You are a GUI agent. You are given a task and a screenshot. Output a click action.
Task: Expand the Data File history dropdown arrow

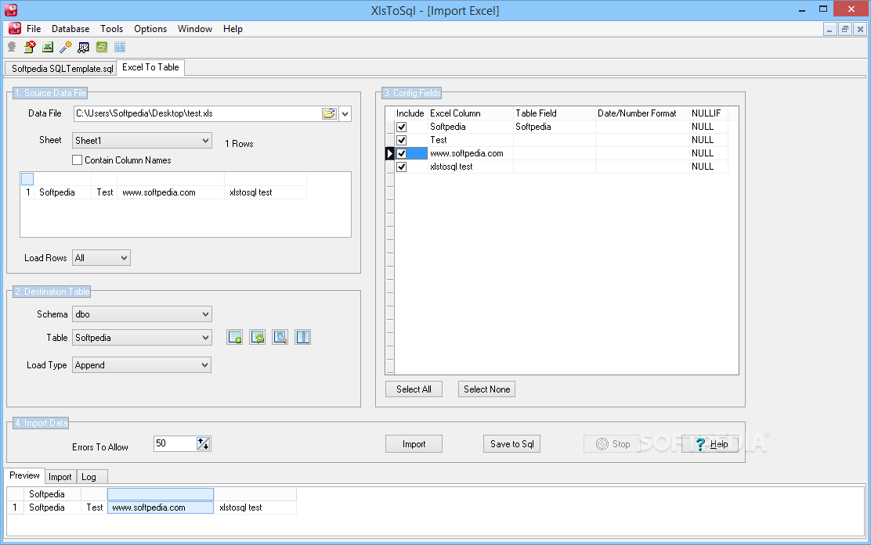[x=345, y=113]
